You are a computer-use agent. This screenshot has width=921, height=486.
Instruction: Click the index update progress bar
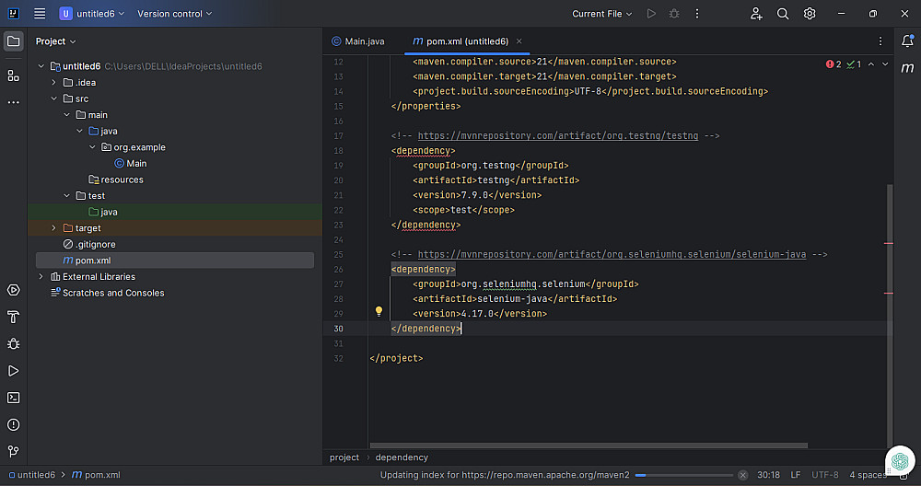(x=683, y=475)
